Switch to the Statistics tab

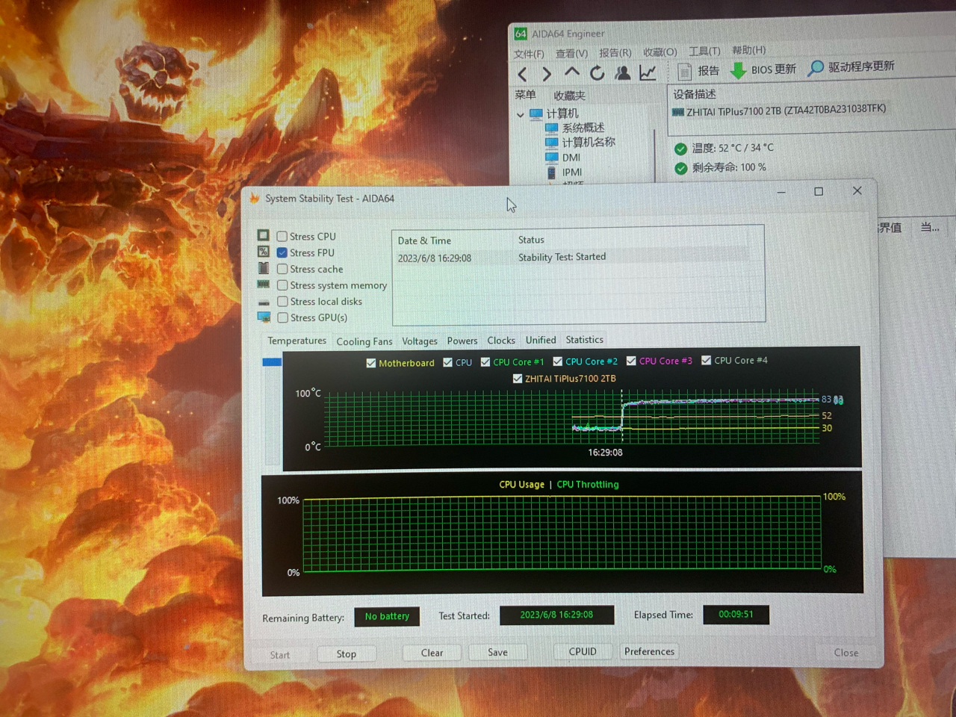584,340
